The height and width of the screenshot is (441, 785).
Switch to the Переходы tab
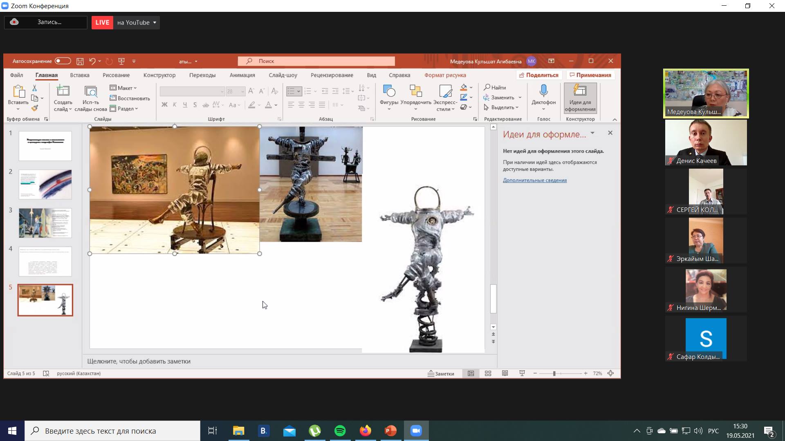[202, 75]
